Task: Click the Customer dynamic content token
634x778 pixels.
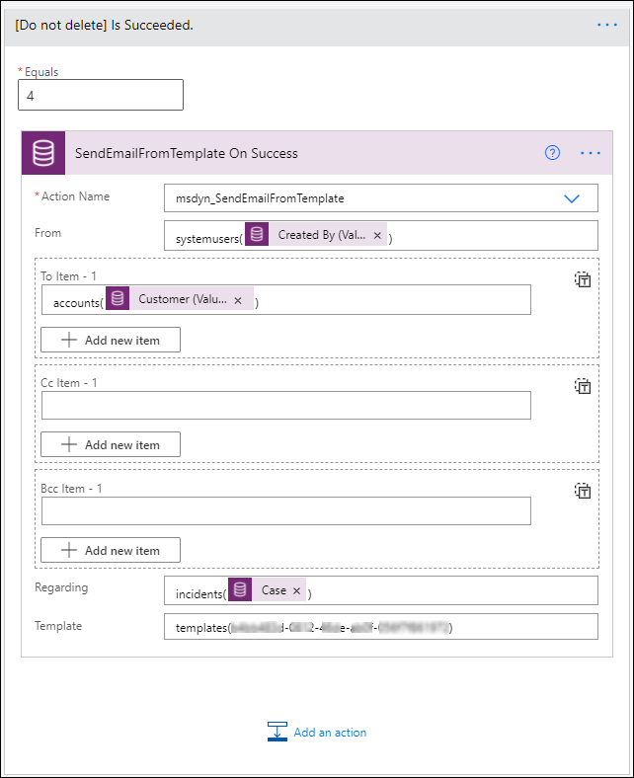Action: tap(179, 299)
